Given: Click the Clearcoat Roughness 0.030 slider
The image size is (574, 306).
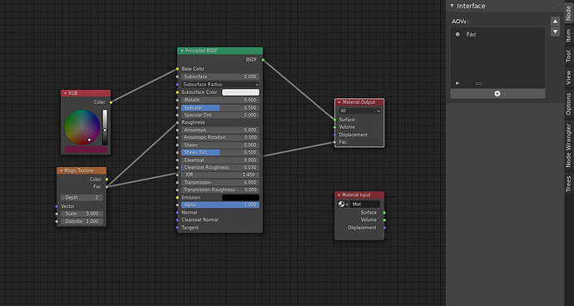Looking at the screenshot, I should coord(220,168).
